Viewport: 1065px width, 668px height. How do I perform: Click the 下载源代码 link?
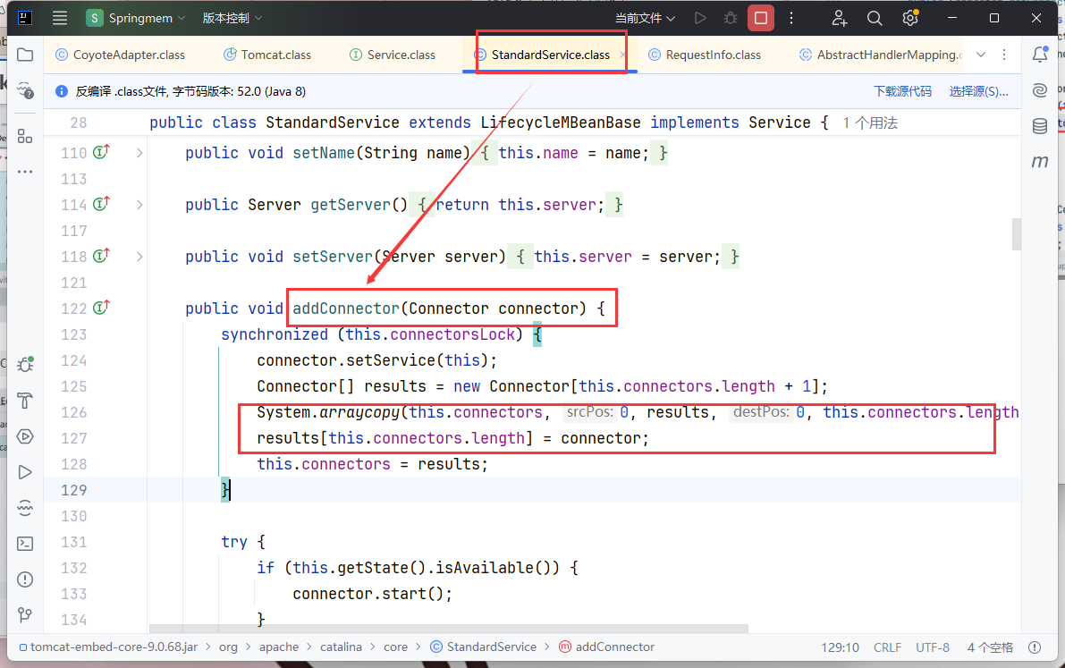[902, 91]
